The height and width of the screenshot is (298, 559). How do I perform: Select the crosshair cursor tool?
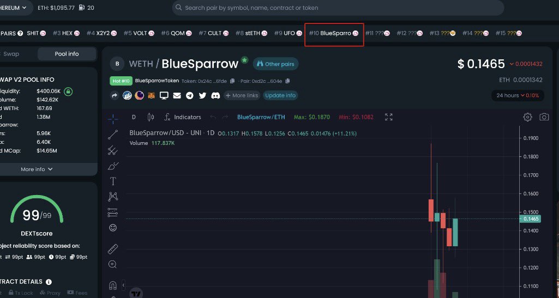113,119
